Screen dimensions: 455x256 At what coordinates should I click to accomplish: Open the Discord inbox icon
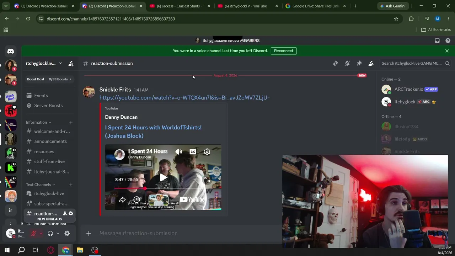[x=437, y=41]
